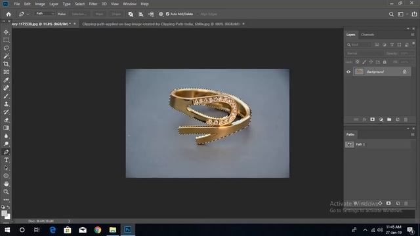Select the Frame tool
This screenshot has width=420, height=236.
[6, 72]
